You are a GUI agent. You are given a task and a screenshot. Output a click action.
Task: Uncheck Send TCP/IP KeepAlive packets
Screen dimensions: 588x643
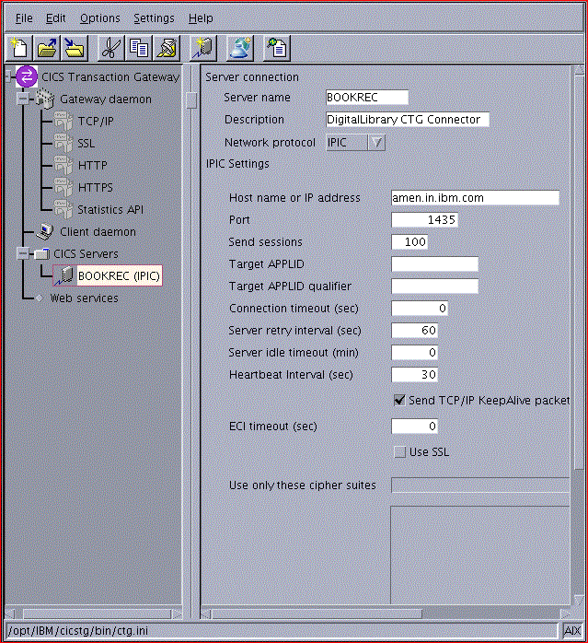pos(399,401)
